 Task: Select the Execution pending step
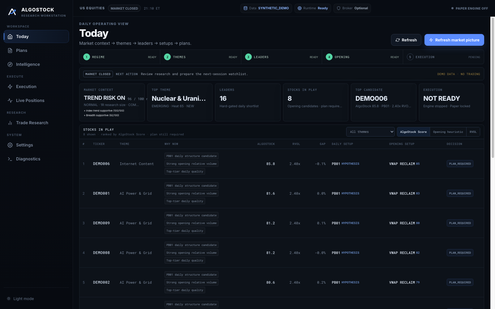pyautogui.click(x=443, y=57)
